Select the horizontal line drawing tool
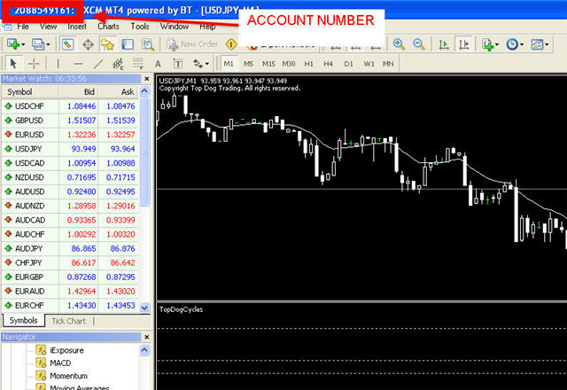The height and width of the screenshot is (390, 567). (x=78, y=64)
